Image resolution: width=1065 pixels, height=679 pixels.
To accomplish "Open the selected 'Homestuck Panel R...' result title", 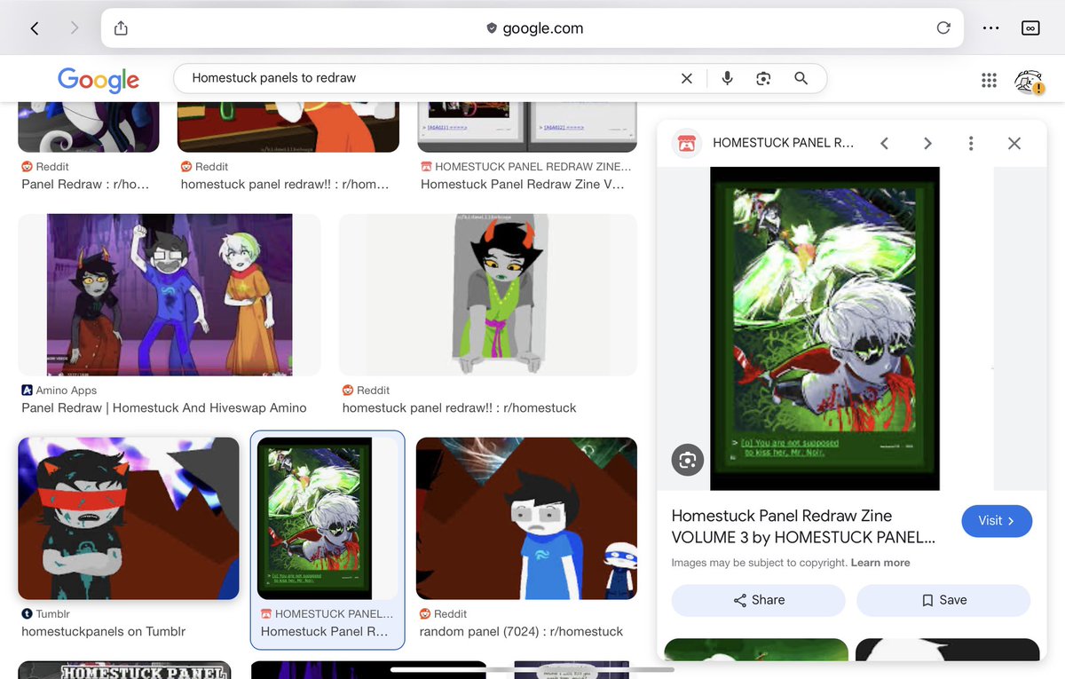I will point(325,632).
